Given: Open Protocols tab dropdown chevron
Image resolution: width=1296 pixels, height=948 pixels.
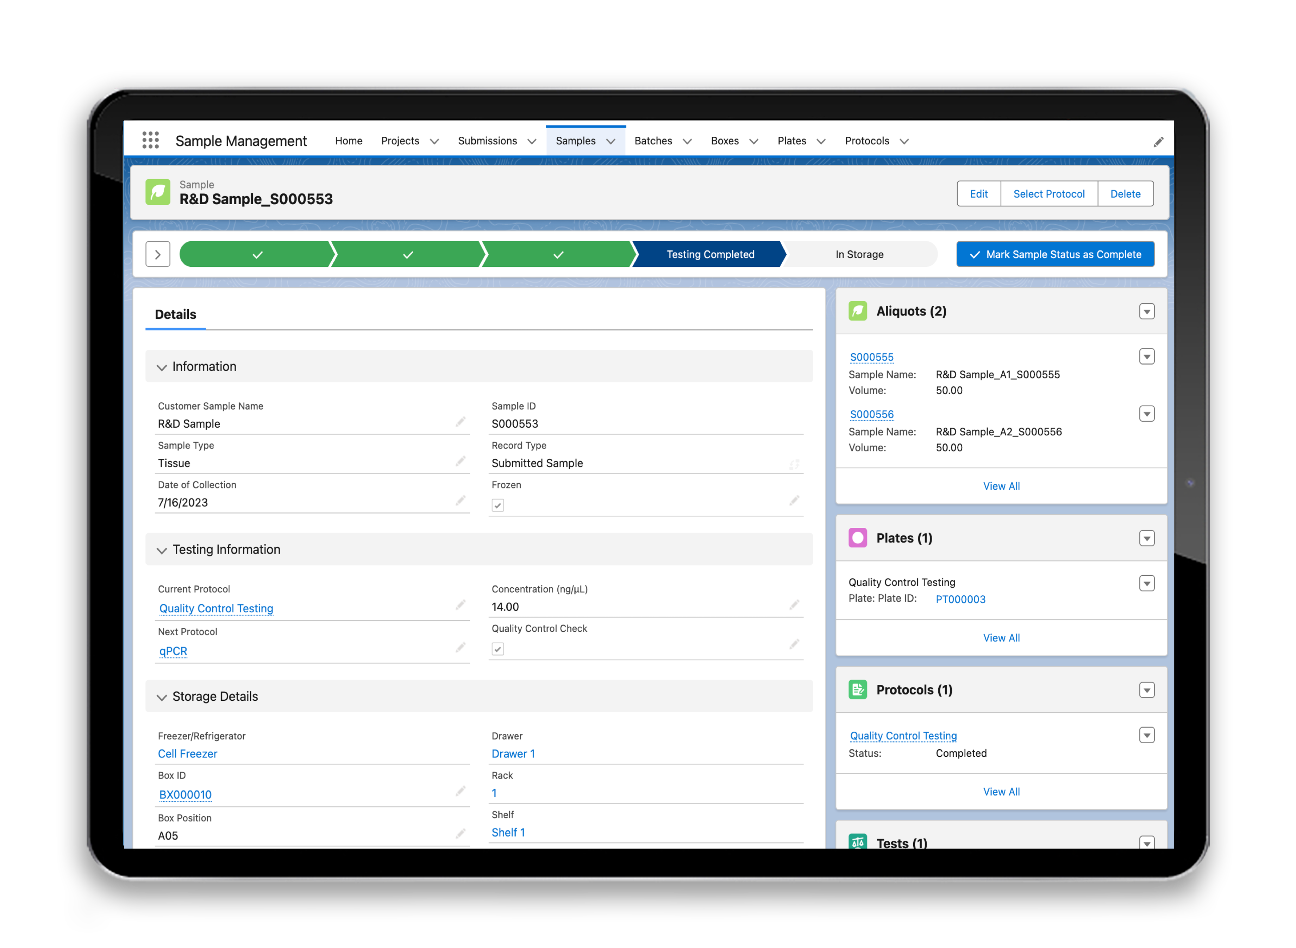Looking at the screenshot, I should click(x=904, y=142).
